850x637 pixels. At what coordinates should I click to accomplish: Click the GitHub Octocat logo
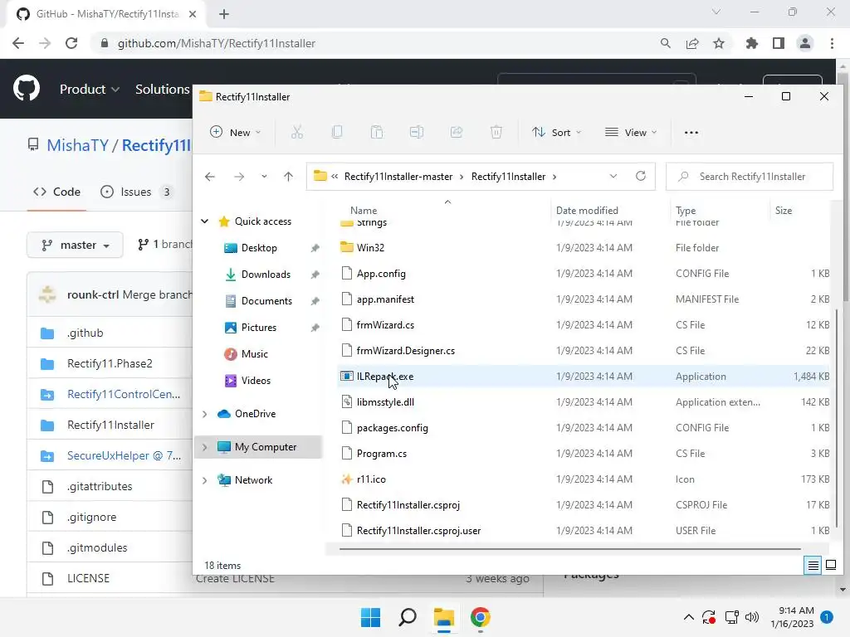tap(27, 88)
